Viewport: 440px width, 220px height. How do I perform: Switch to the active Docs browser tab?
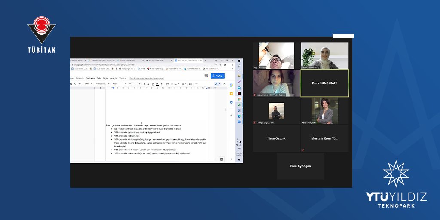coord(188,61)
